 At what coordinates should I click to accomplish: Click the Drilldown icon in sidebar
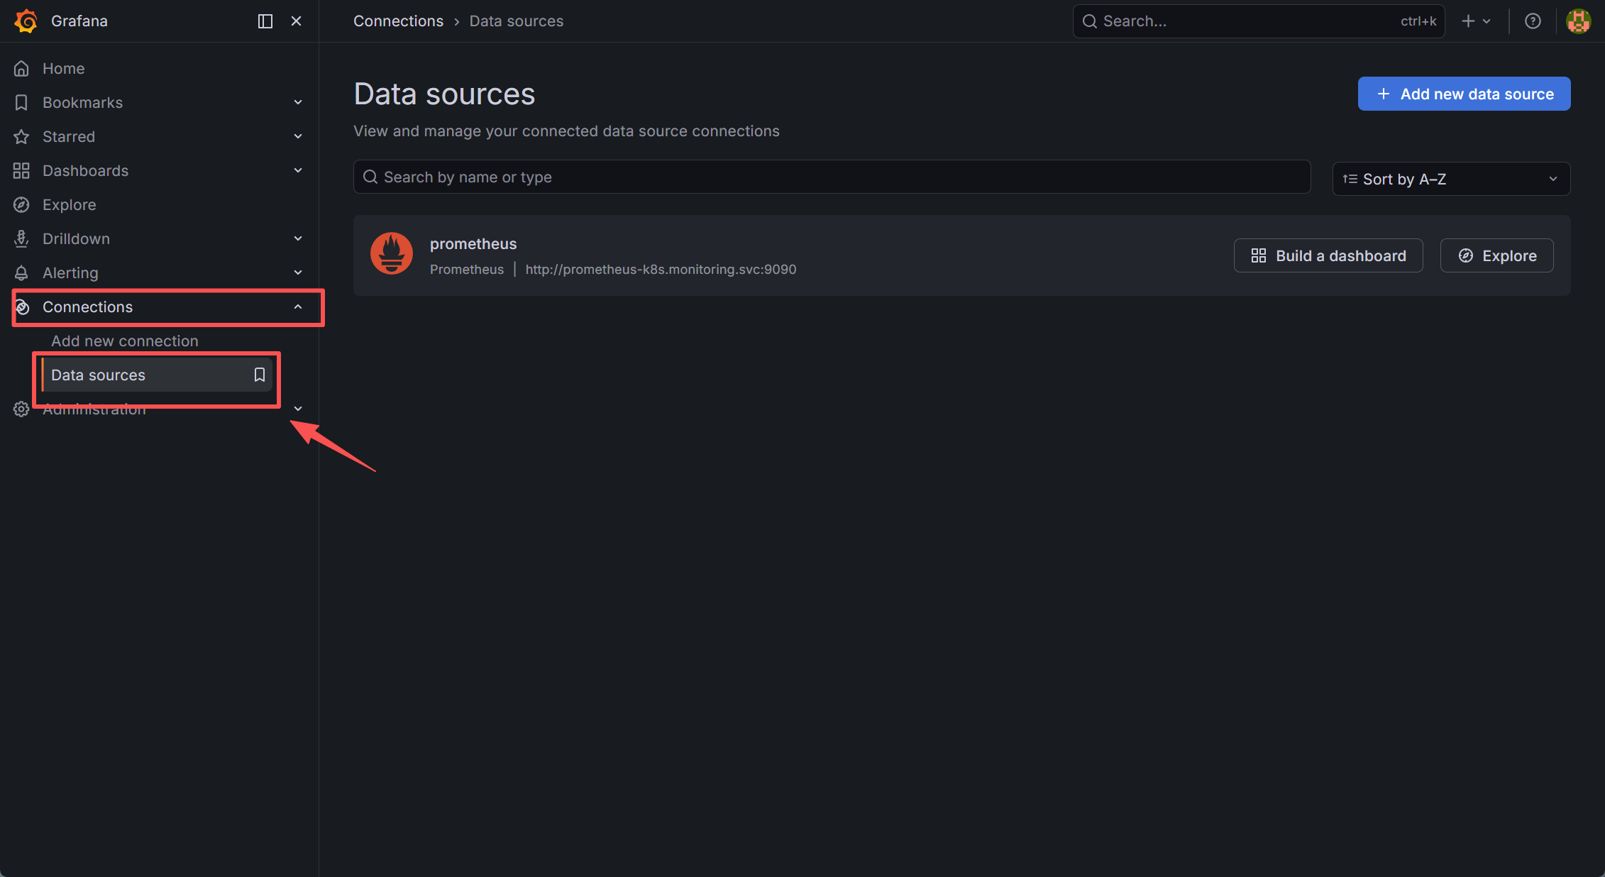click(21, 239)
